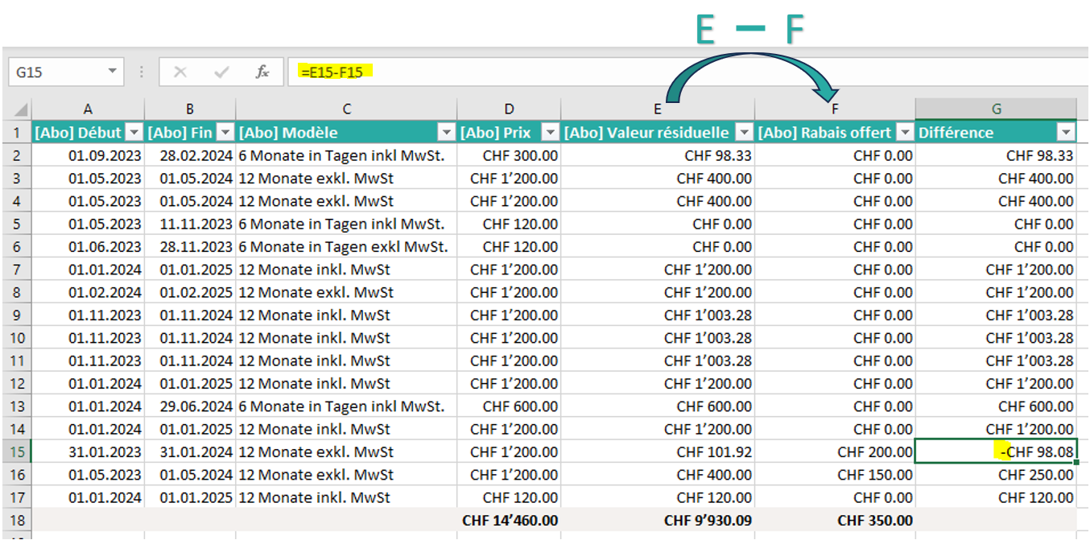Open the [Abo] Prix filter dropdown
Viewport: 1090px width, 540px height.
pos(551,133)
